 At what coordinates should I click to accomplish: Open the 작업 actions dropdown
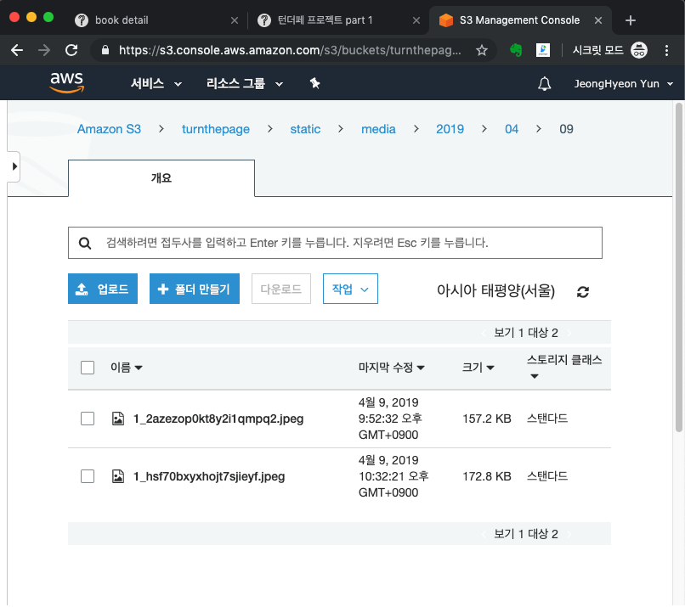coord(350,289)
